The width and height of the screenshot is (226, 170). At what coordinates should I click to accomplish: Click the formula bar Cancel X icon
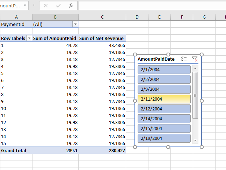(x=46, y=6)
